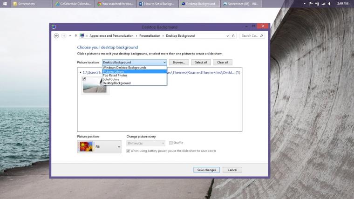Click the up one level arrow

point(76,35)
